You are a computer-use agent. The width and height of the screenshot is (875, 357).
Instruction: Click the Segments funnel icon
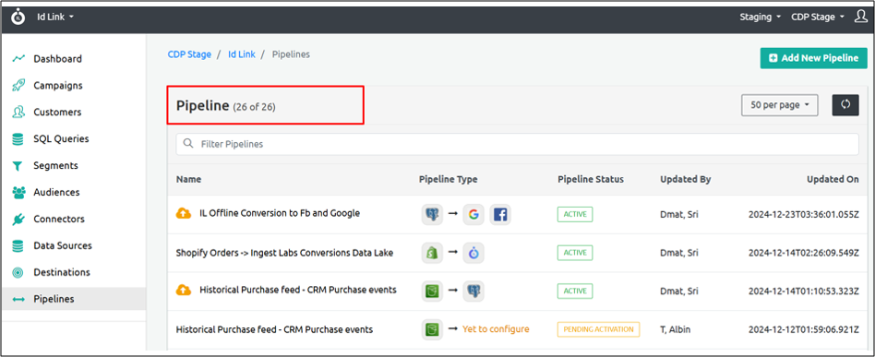pyautogui.click(x=18, y=166)
